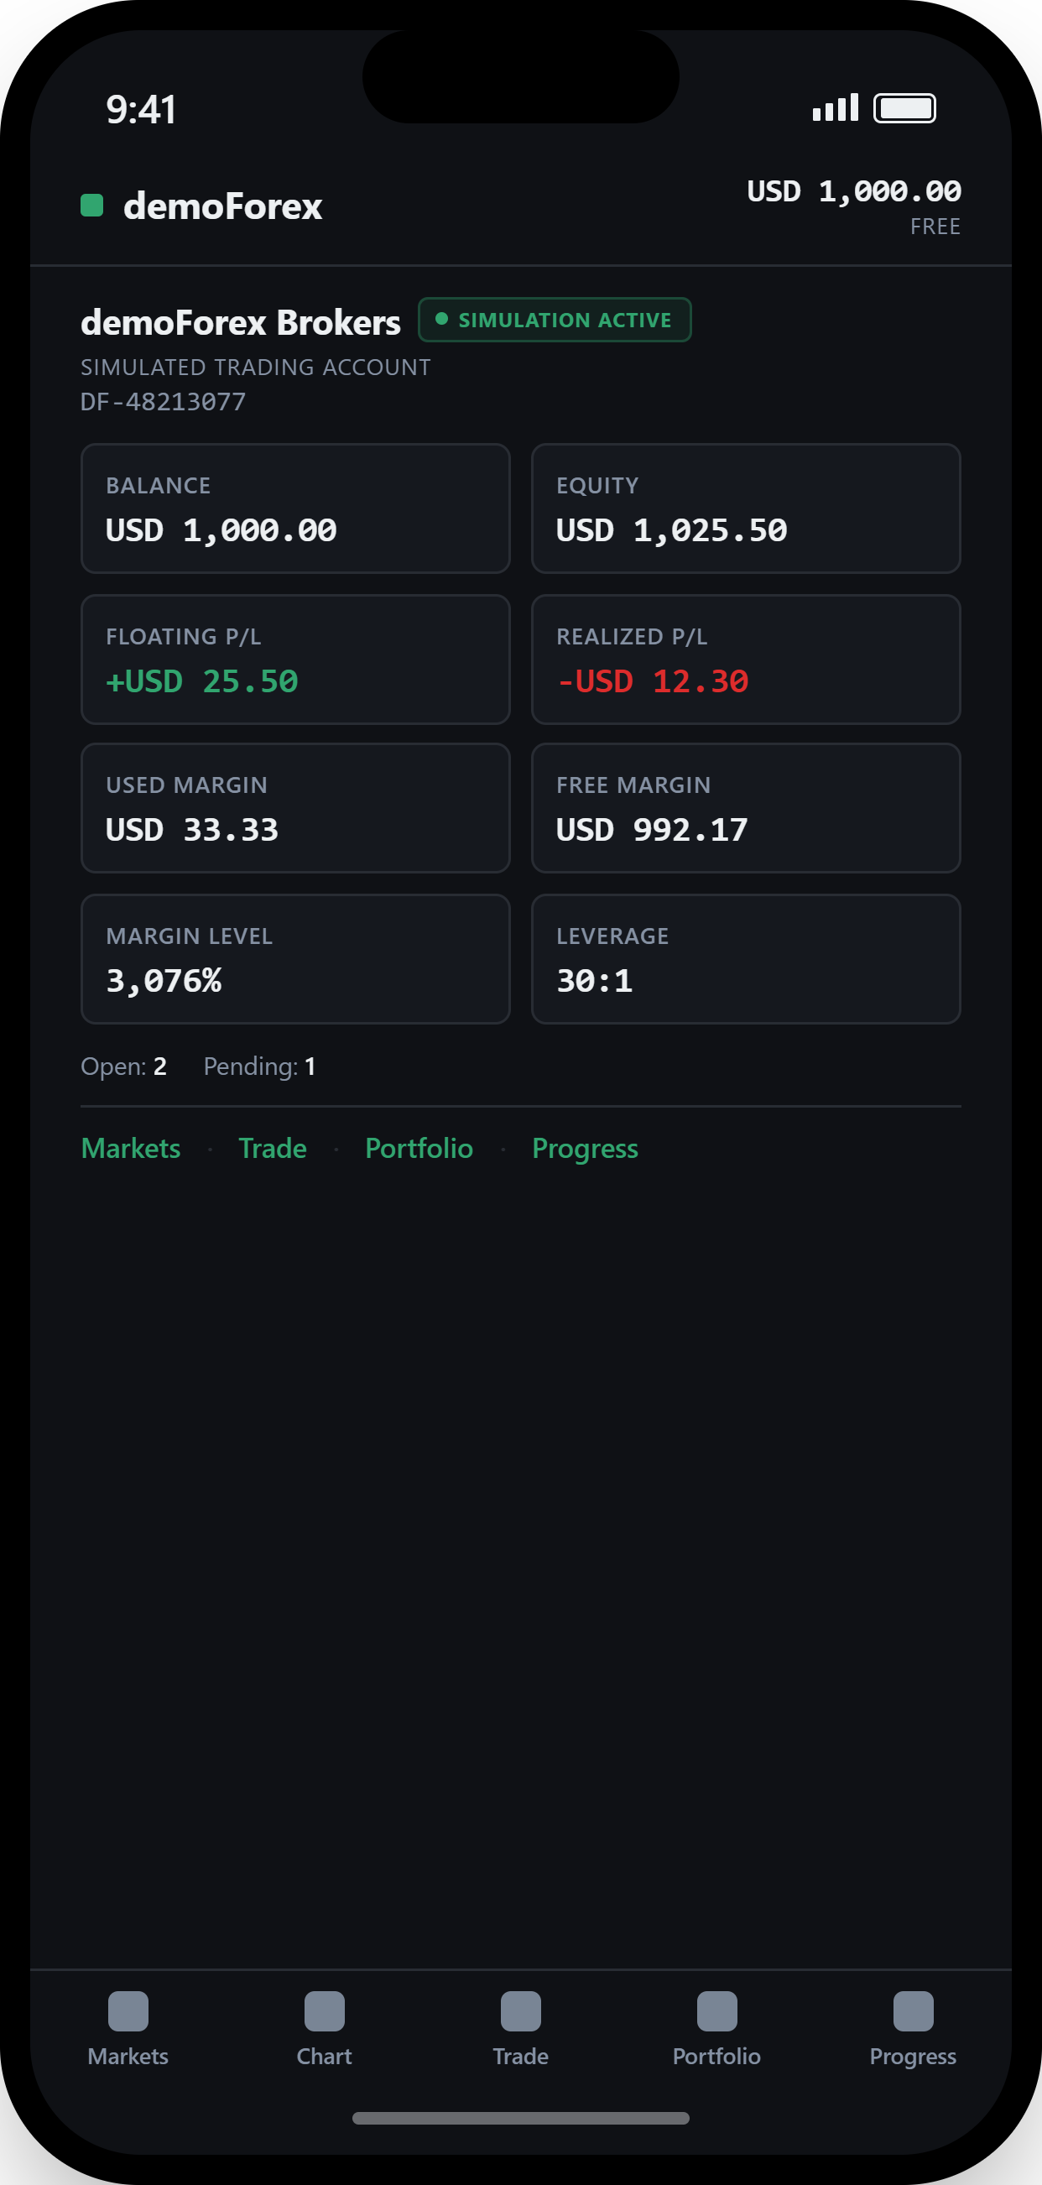The width and height of the screenshot is (1042, 2185).
Task: Select the Leverage 30:1 card
Action: click(745, 958)
